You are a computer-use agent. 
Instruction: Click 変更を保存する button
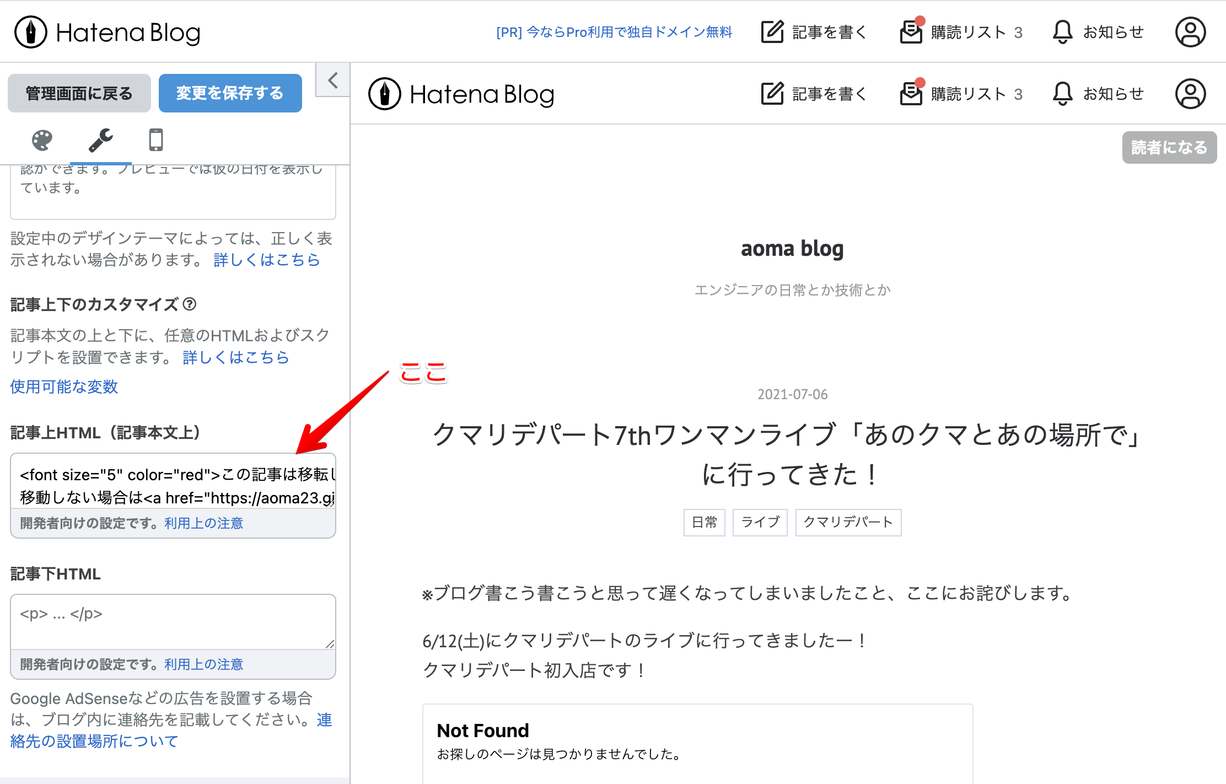[x=230, y=93]
